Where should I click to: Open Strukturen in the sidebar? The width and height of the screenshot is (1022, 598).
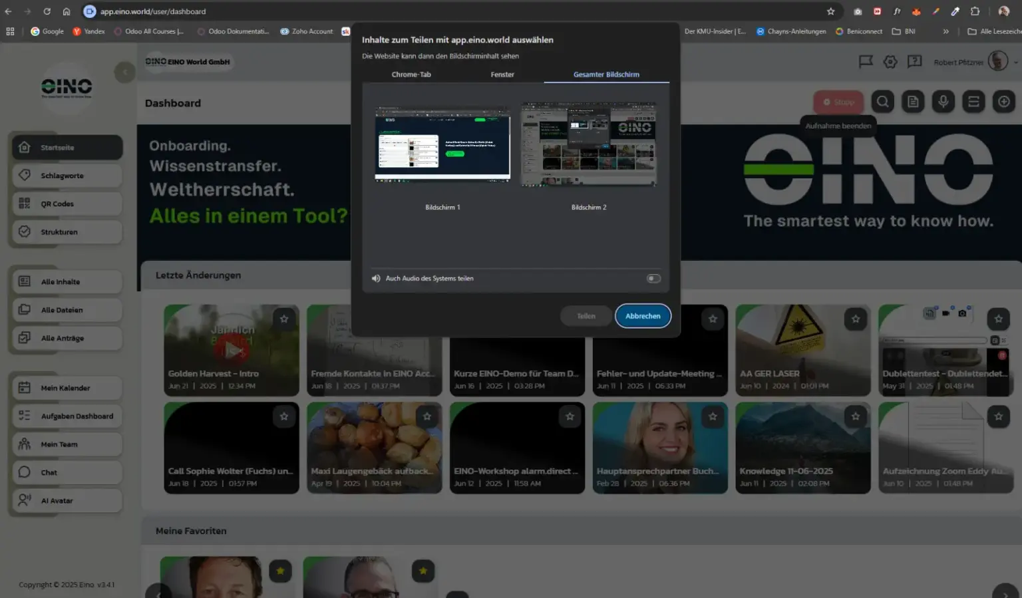[x=67, y=231]
